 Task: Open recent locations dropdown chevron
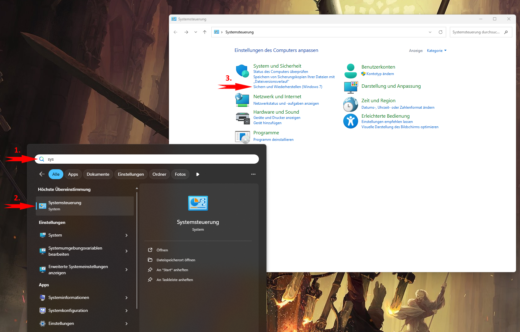(x=196, y=32)
